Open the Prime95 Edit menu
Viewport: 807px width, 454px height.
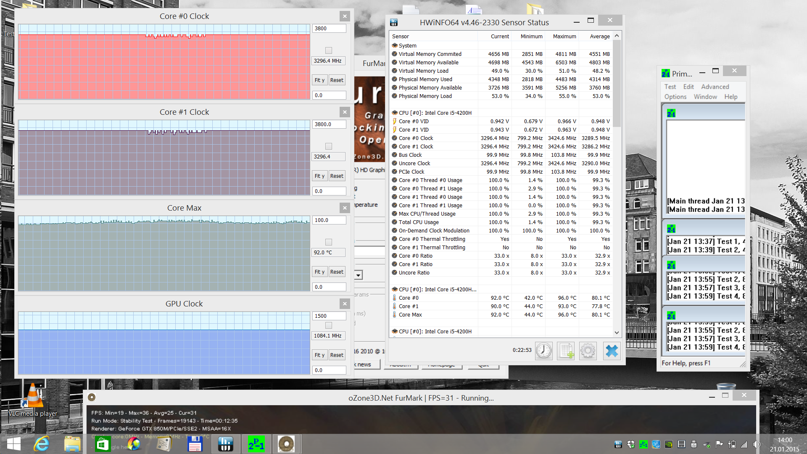tap(688, 87)
